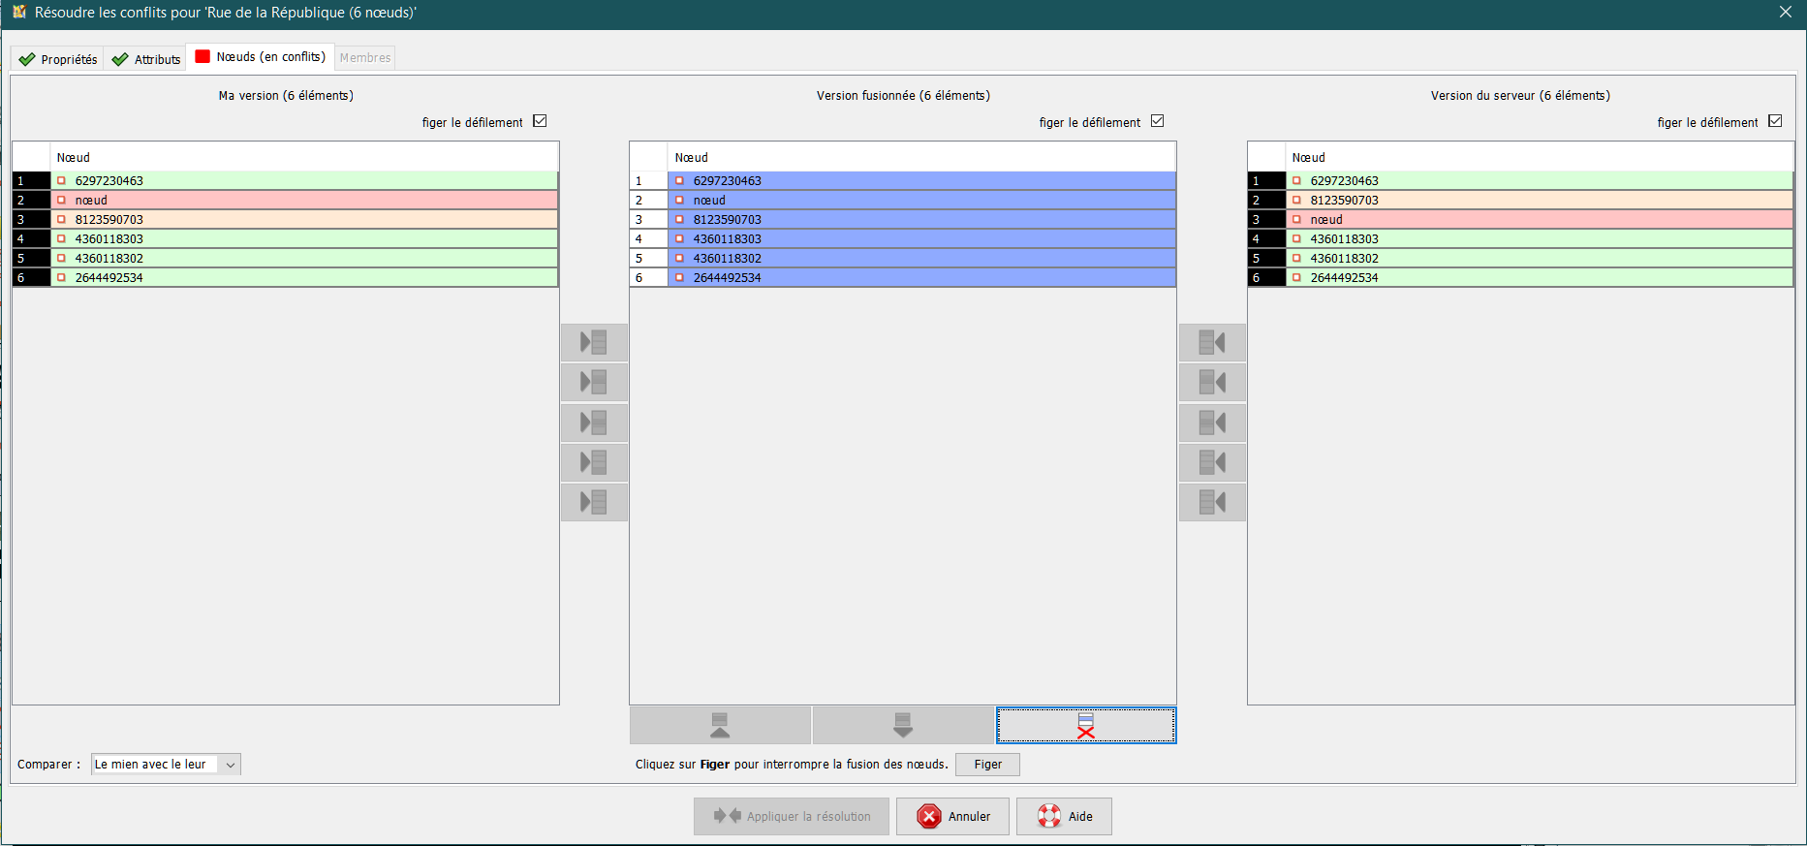
Task: Copy all server nodes to merged version
Action: pos(1212,502)
